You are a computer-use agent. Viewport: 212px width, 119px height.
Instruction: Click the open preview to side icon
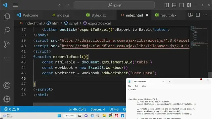click(190, 15)
